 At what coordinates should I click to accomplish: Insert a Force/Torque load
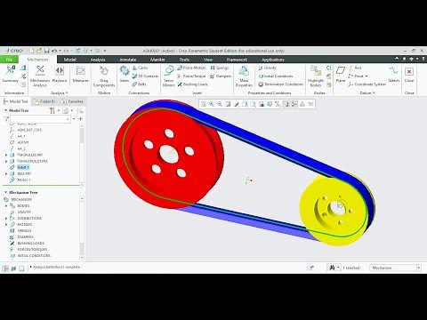pyautogui.click(x=191, y=76)
